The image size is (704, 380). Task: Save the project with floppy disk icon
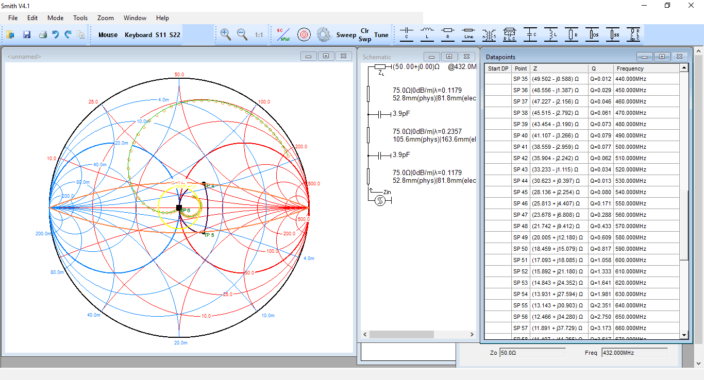click(x=27, y=34)
